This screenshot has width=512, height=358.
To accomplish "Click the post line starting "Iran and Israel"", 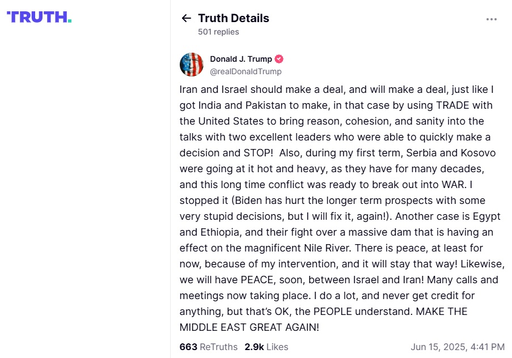I will pos(337,89).
